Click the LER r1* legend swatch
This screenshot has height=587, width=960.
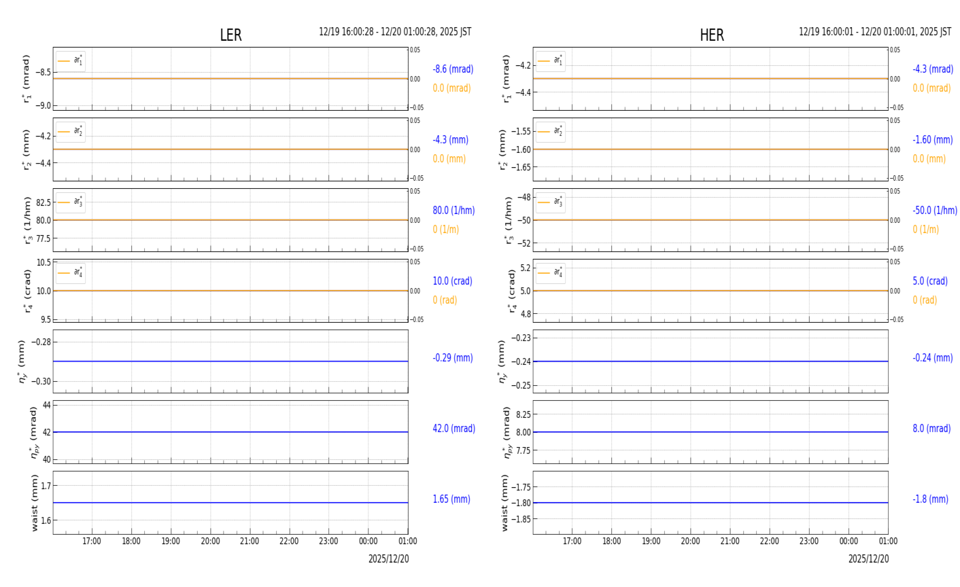(64, 61)
